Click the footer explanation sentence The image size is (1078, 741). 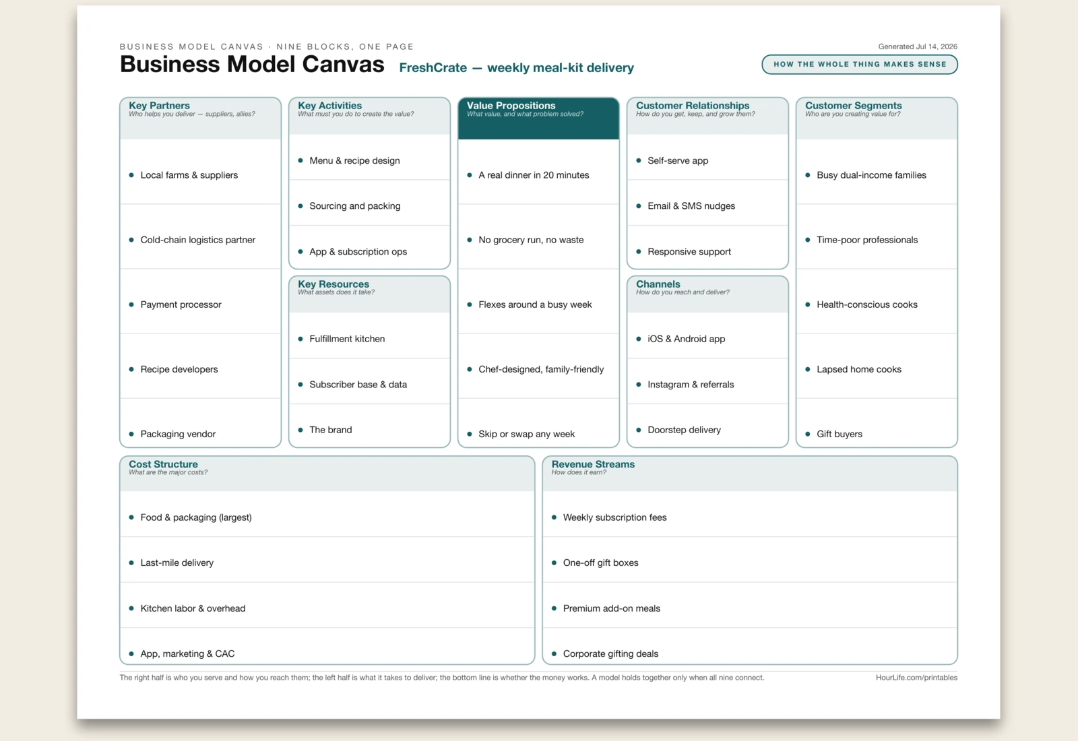click(442, 678)
